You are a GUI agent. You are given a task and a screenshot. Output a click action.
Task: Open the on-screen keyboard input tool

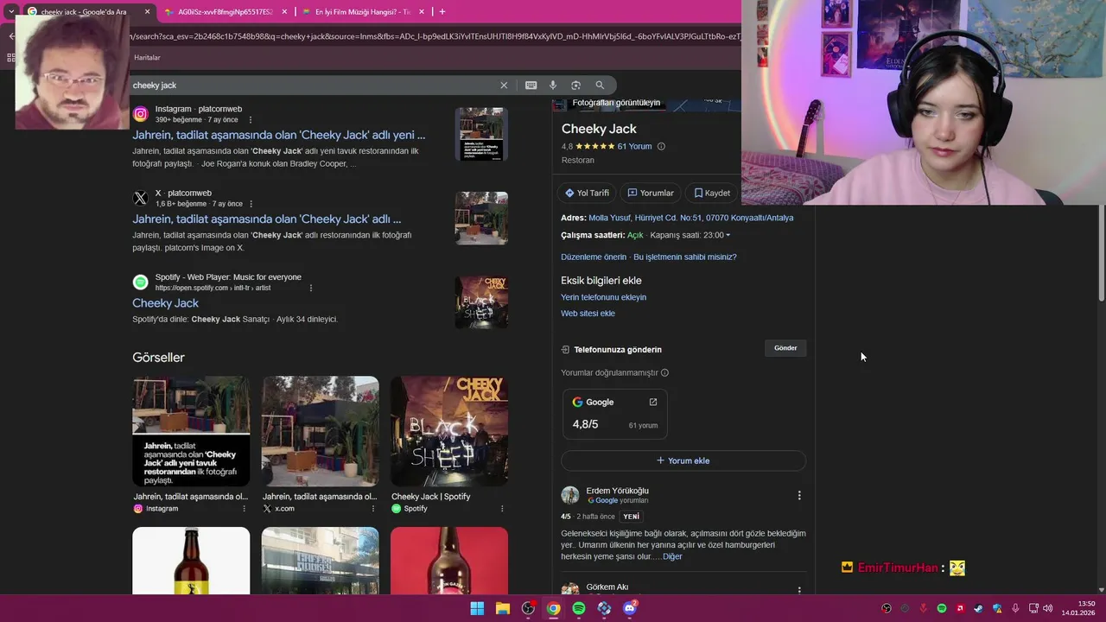coord(531,86)
